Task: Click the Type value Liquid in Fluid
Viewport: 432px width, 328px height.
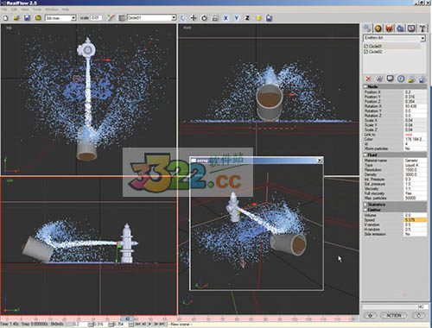Action: [415, 165]
